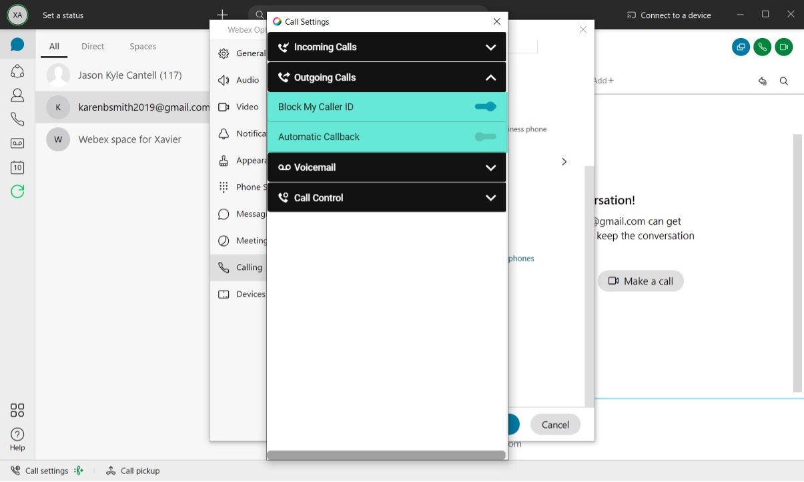Screen dimensions: 804x482
Task: Open the apps grid icon in sidebar
Action: point(17,410)
